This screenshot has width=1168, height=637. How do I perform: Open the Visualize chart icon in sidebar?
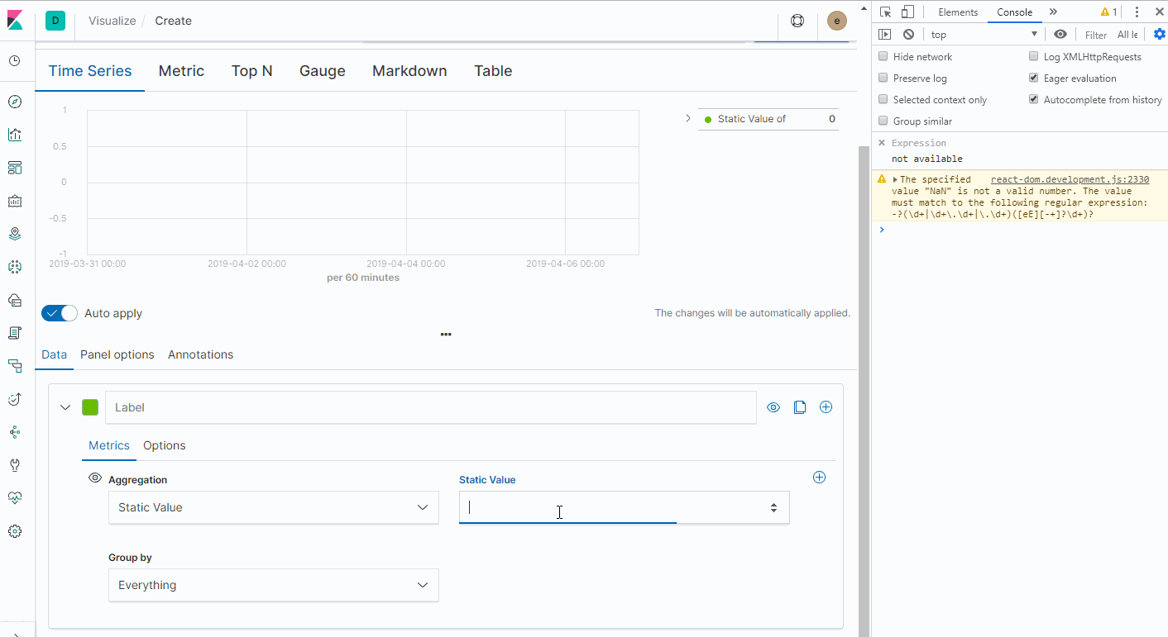tap(14, 134)
